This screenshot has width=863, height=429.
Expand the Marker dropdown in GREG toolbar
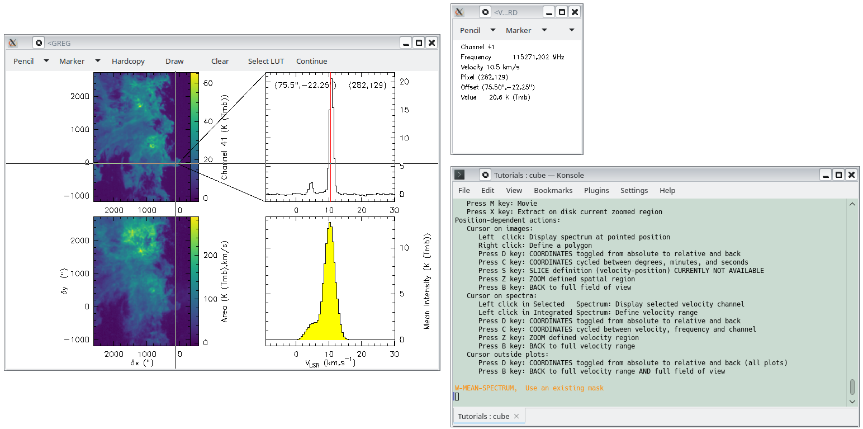coord(98,61)
